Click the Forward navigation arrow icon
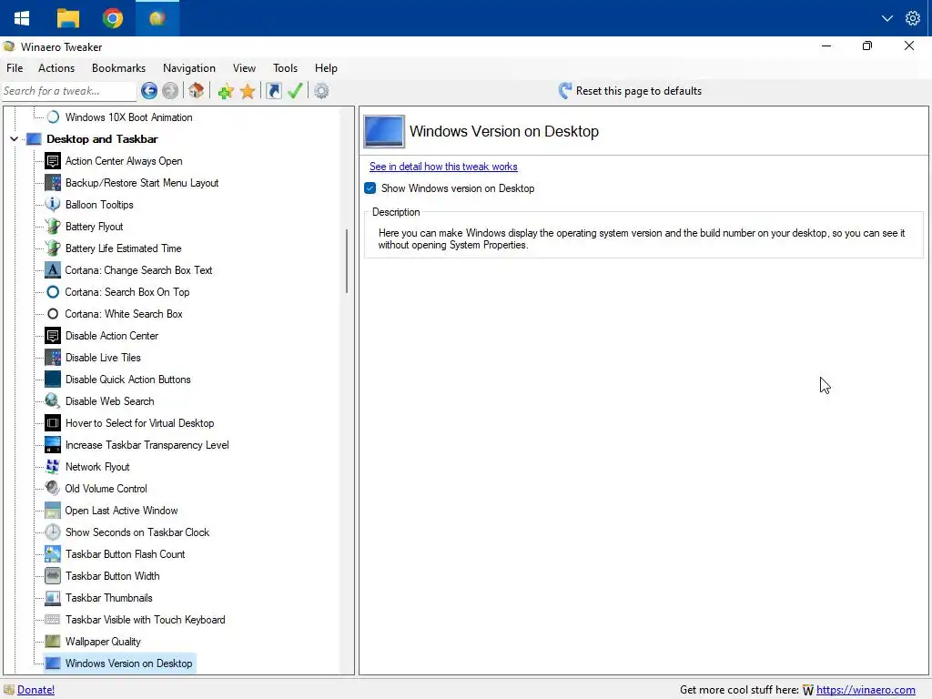Image resolution: width=932 pixels, height=699 pixels. pos(170,91)
